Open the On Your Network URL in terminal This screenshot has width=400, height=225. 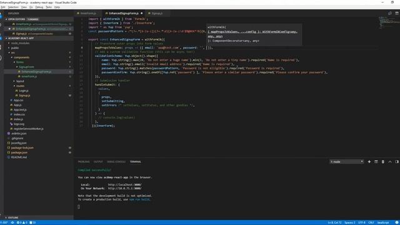pyautogui.click(x=125, y=189)
